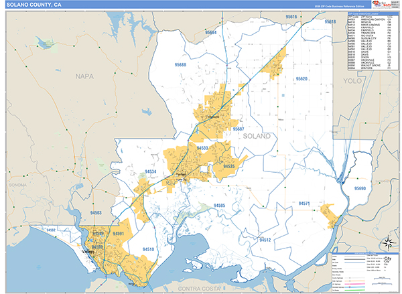
Task: Click the green road line in legend
Action: click(355, 290)
